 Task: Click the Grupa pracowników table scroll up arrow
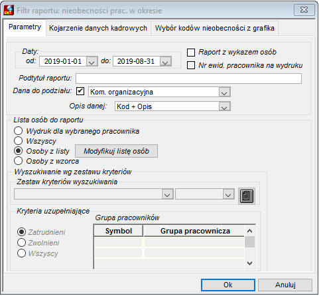(250, 231)
